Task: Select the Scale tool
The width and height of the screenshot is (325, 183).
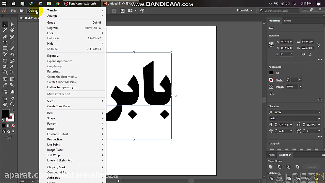Action: pos(12,61)
